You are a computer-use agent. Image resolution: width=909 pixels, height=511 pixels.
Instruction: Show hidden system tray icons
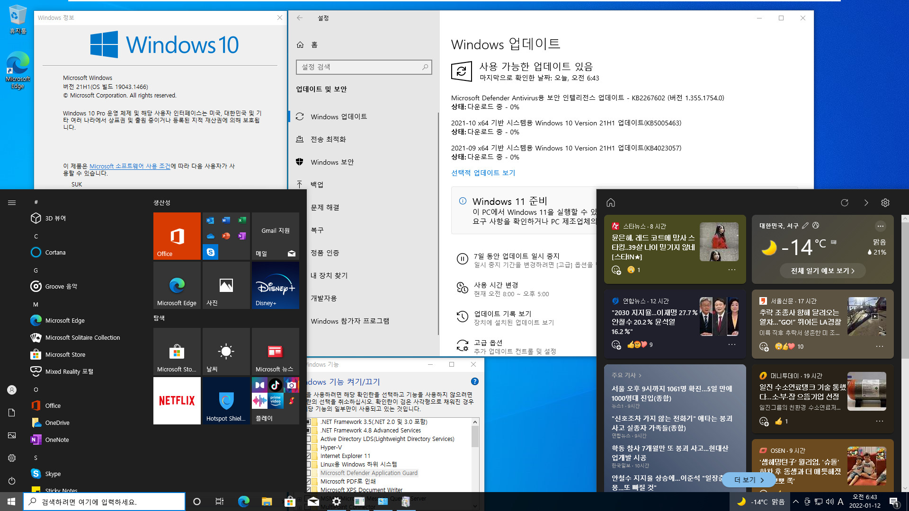pos(796,502)
